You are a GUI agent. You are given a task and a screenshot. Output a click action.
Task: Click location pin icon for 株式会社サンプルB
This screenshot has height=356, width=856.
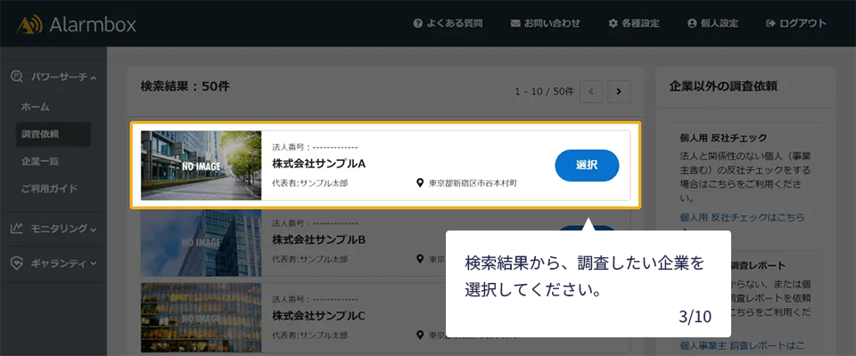point(419,259)
